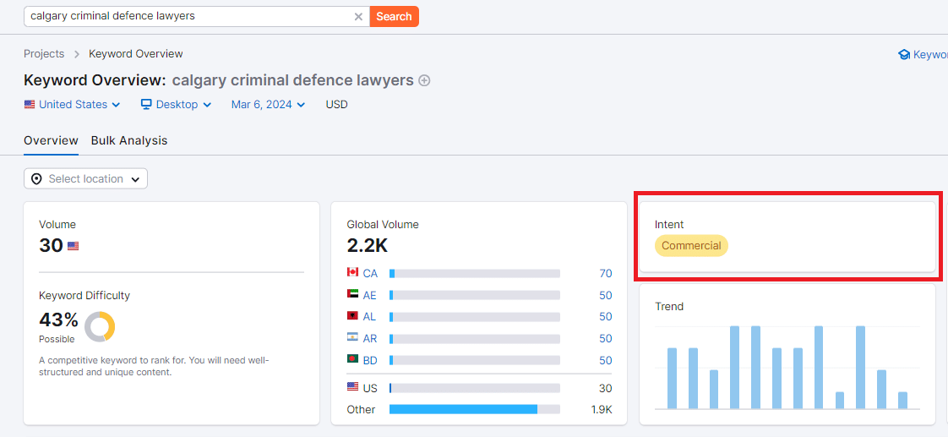948x437 pixels.
Task: Open the Select location dropdown
Action: (85, 178)
